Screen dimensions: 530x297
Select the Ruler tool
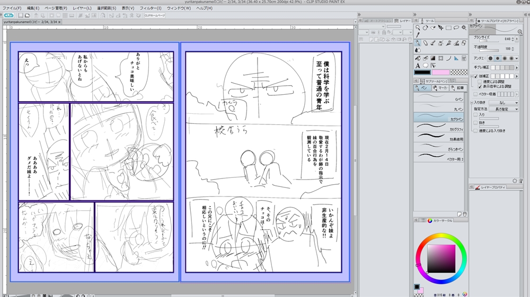pos(456,58)
